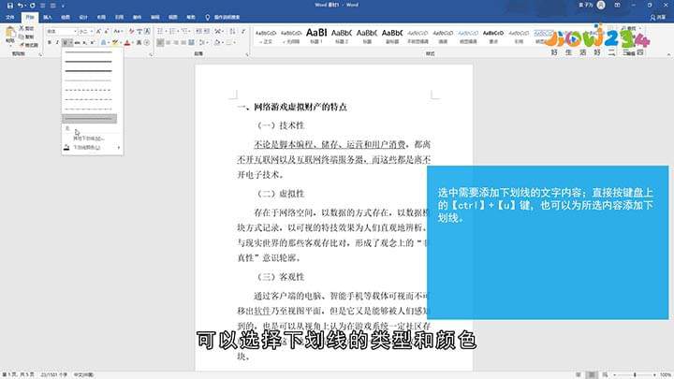Open the underline color menu option
The height and width of the screenshot is (379, 674).
pyautogui.click(x=92, y=148)
